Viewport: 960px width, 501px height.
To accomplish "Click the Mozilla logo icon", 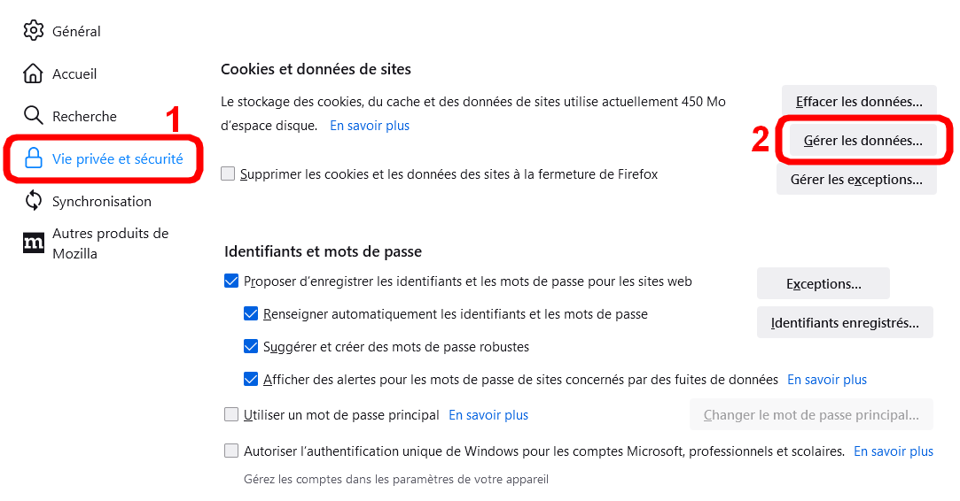I will 34,243.
